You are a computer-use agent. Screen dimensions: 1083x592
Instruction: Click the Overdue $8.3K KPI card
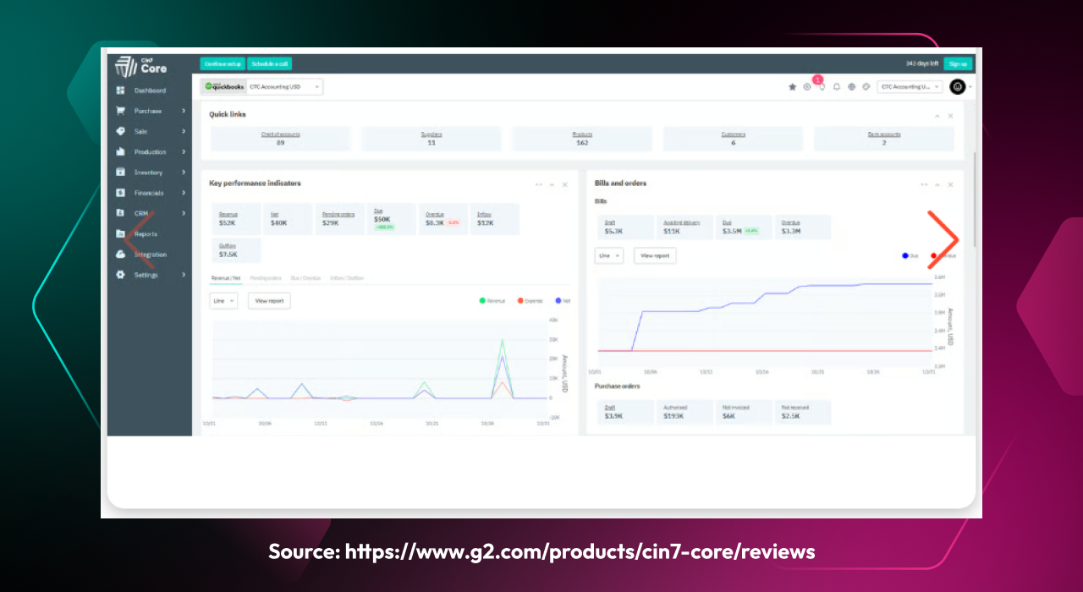point(443,219)
